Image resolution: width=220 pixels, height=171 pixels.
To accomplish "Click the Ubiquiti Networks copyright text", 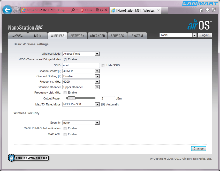I will click(x=181, y=159).
